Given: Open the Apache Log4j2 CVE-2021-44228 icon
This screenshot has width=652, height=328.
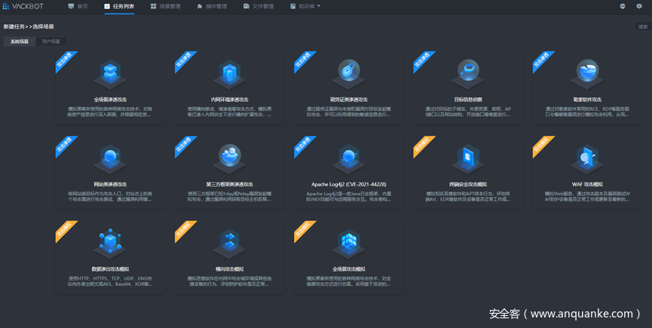Looking at the screenshot, I should coord(348,157).
